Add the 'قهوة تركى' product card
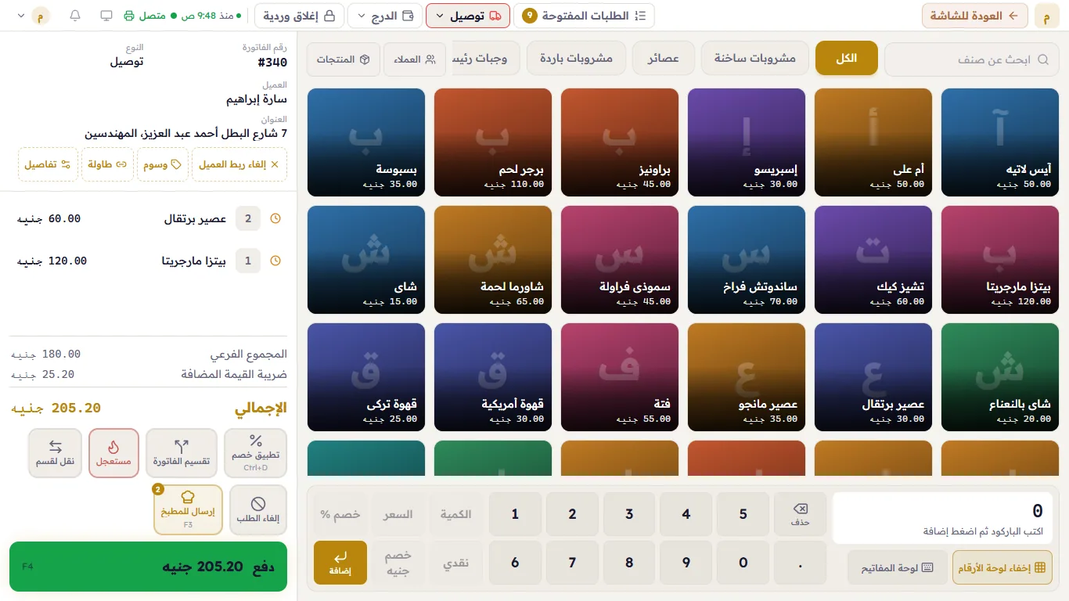 point(366,377)
